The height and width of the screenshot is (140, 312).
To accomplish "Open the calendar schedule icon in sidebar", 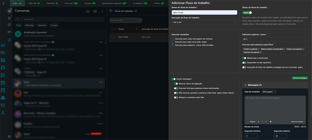I will [3, 82].
